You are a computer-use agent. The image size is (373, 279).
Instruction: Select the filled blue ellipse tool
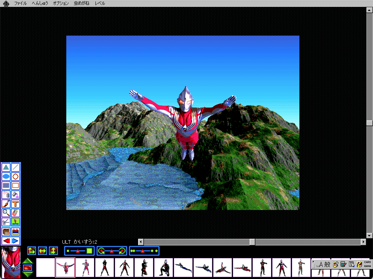pos(6,177)
